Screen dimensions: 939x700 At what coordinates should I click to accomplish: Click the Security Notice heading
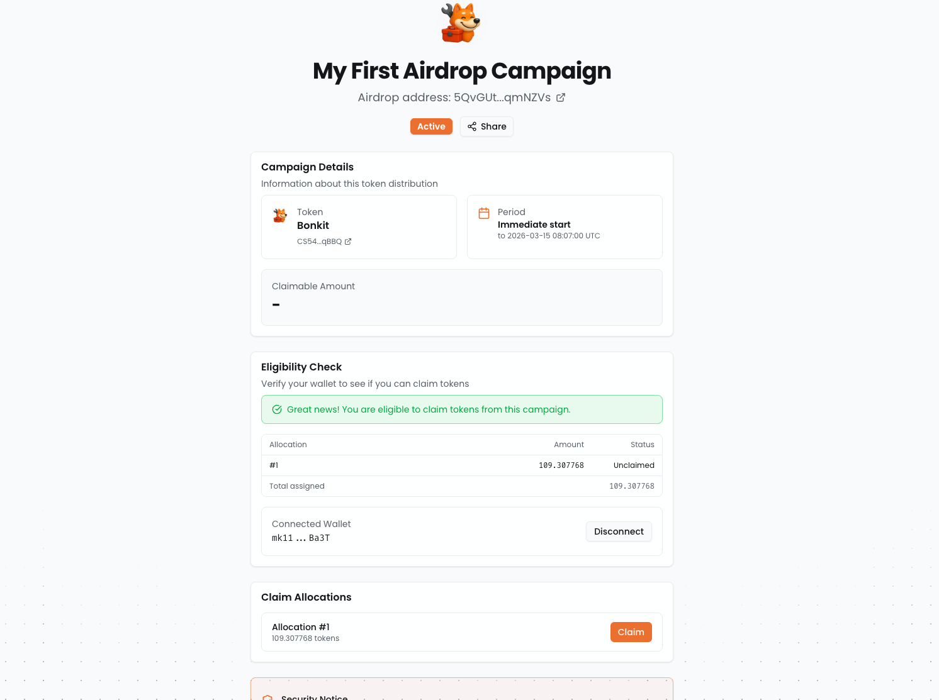315,696
